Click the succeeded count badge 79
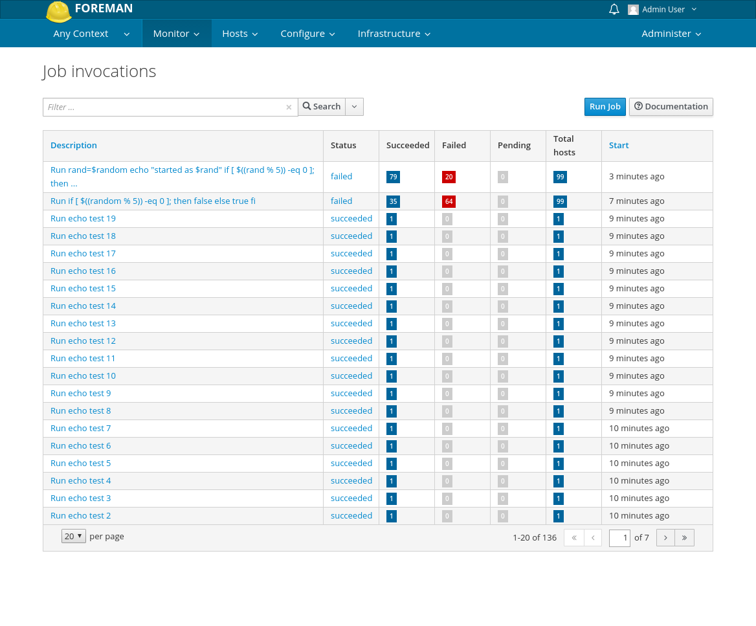 [x=393, y=177]
